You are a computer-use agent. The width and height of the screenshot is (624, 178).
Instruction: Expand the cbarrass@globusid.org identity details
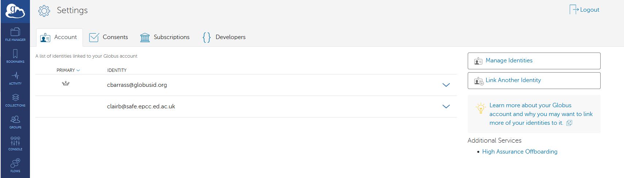446,85
